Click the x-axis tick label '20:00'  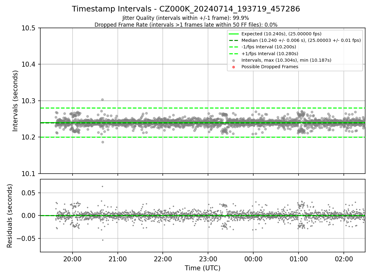[73, 259]
